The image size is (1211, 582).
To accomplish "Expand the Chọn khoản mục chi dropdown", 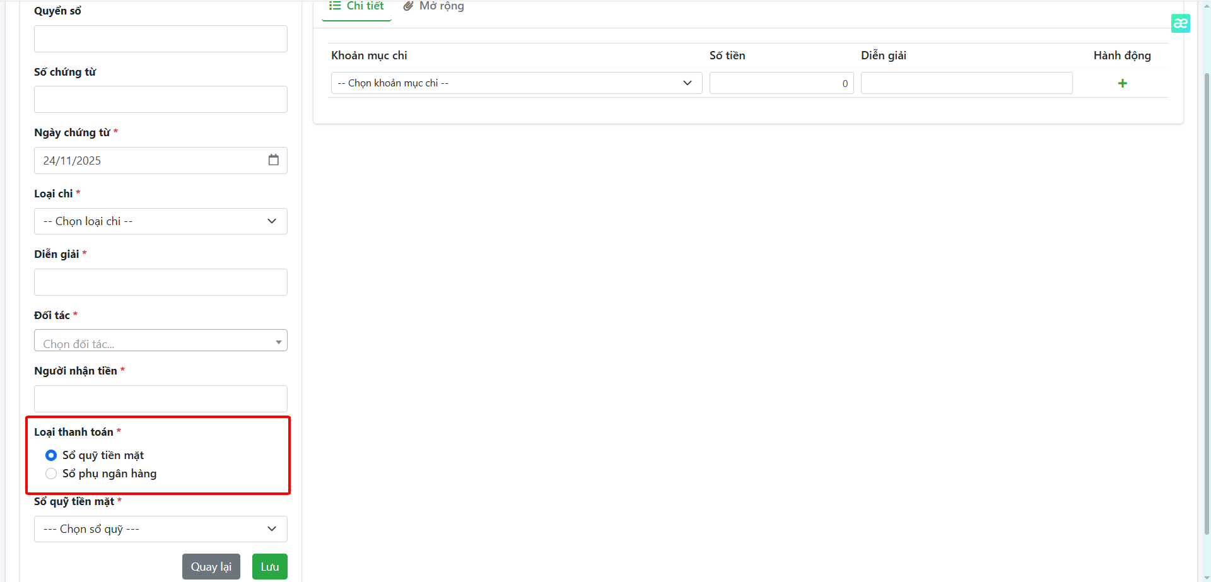I will (x=515, y=83).
